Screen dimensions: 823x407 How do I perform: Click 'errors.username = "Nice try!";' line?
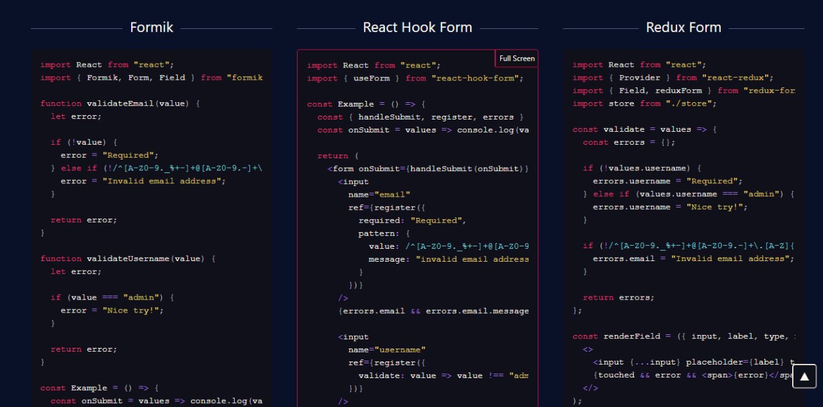[x=671, y=207]
